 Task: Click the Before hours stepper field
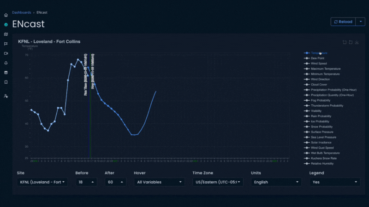click(x=86, y=182)
